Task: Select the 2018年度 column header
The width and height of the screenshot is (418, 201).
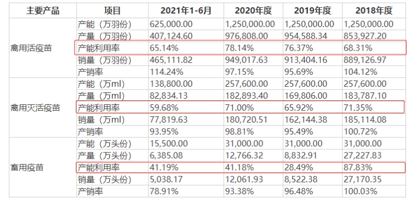Action: pos(374,10)
